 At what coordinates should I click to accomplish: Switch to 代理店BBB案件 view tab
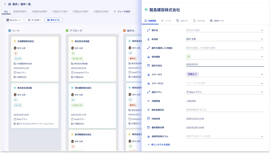click(x=39, y=12)
